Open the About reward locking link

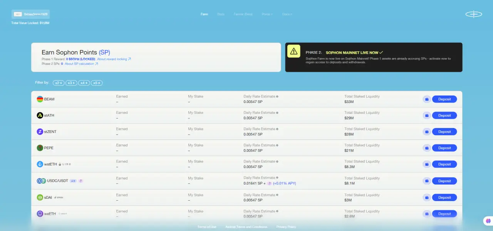tap(114, 59)
